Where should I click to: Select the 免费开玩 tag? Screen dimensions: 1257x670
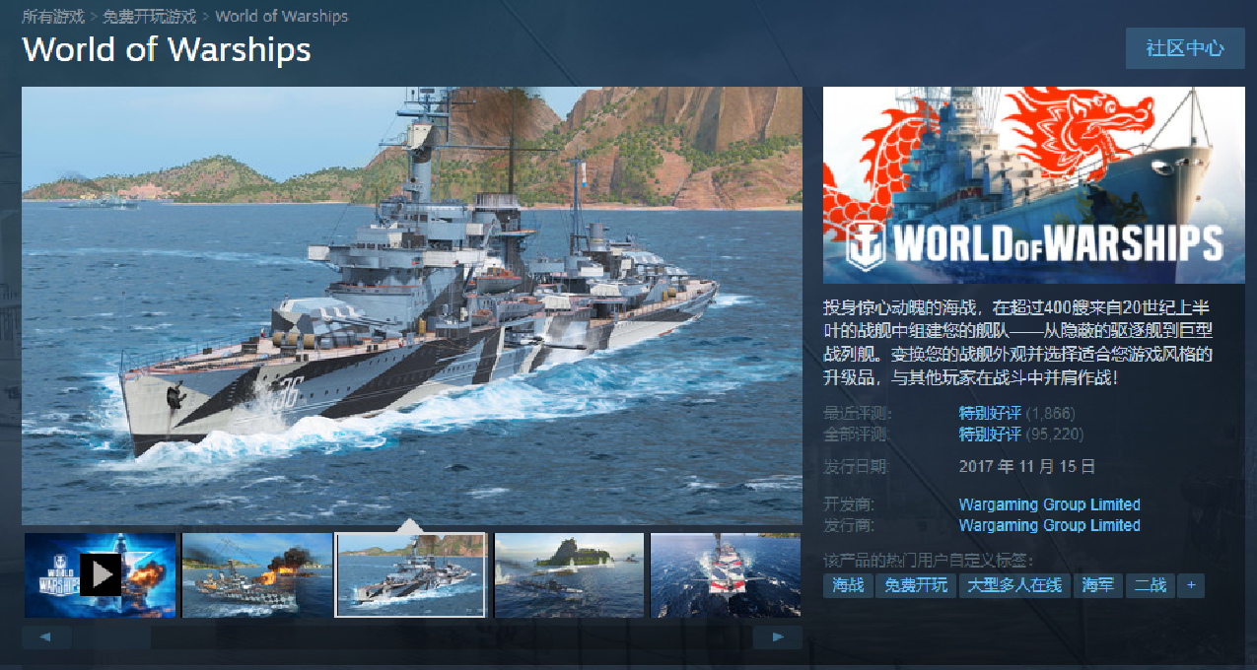(x=915, y=585)
